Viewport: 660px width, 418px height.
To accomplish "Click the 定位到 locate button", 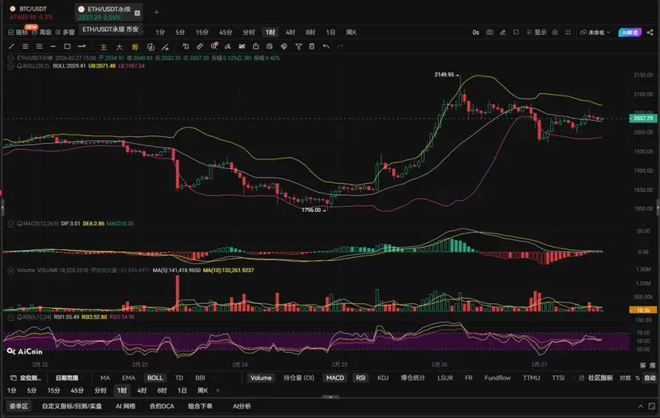I will [x=26, y=378].
